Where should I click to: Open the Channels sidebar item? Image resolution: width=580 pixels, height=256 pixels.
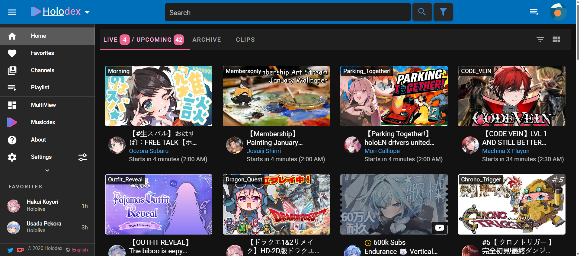tap(47, 70)
